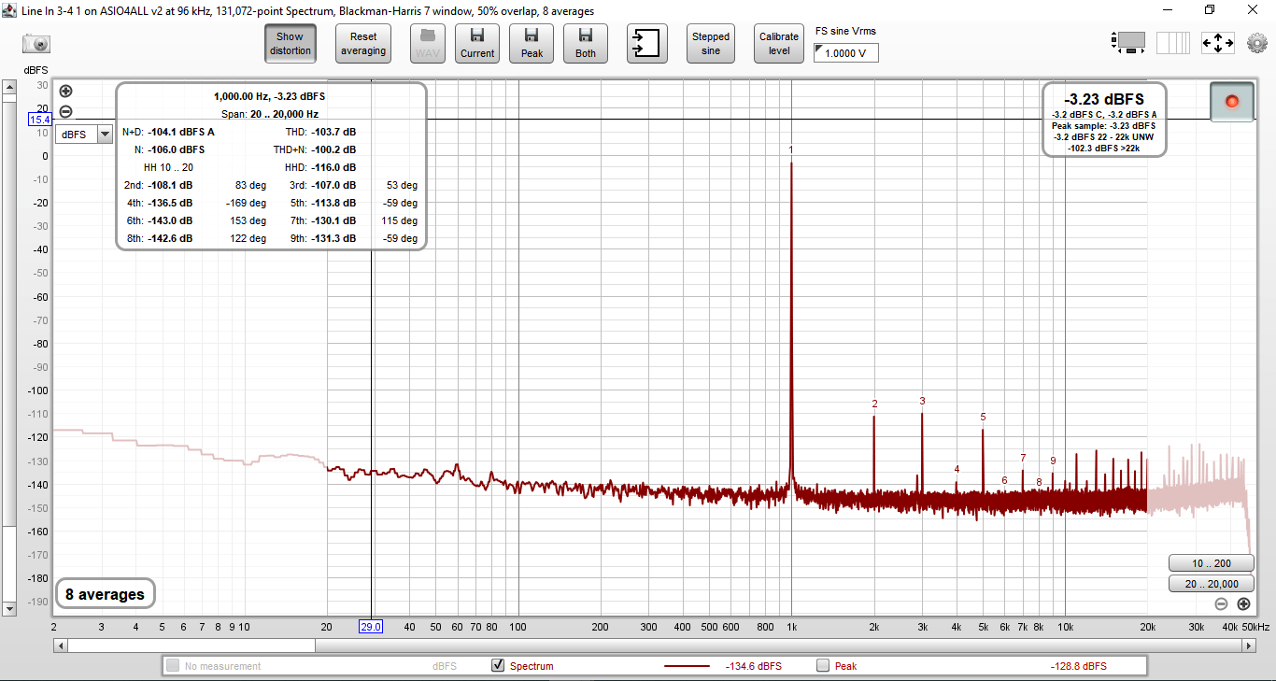This screenshot has height=681, width=1276.
Task: Zoom in the vertical axis with the plus magnifier
Action: pos(65,92)
